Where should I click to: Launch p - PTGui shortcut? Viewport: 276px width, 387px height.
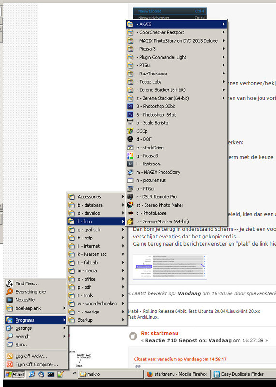(x=176, y=189)
